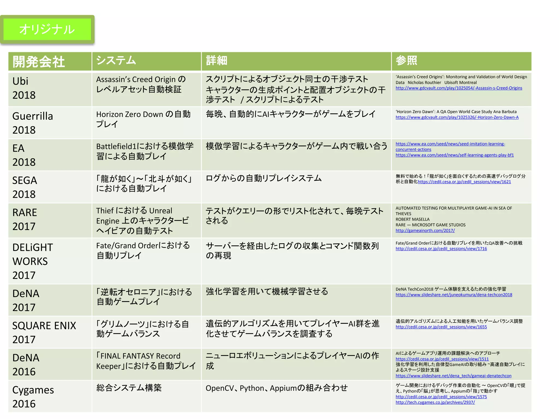Select the Fate/Grand Order 自動リプレイ cell

147,261
